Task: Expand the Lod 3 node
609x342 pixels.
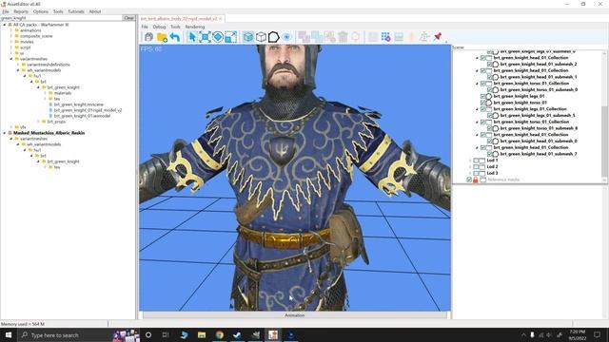Action: coord(470,173)
